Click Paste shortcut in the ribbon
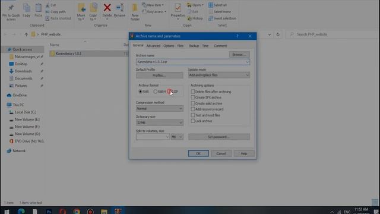 [x=58, y=18]
